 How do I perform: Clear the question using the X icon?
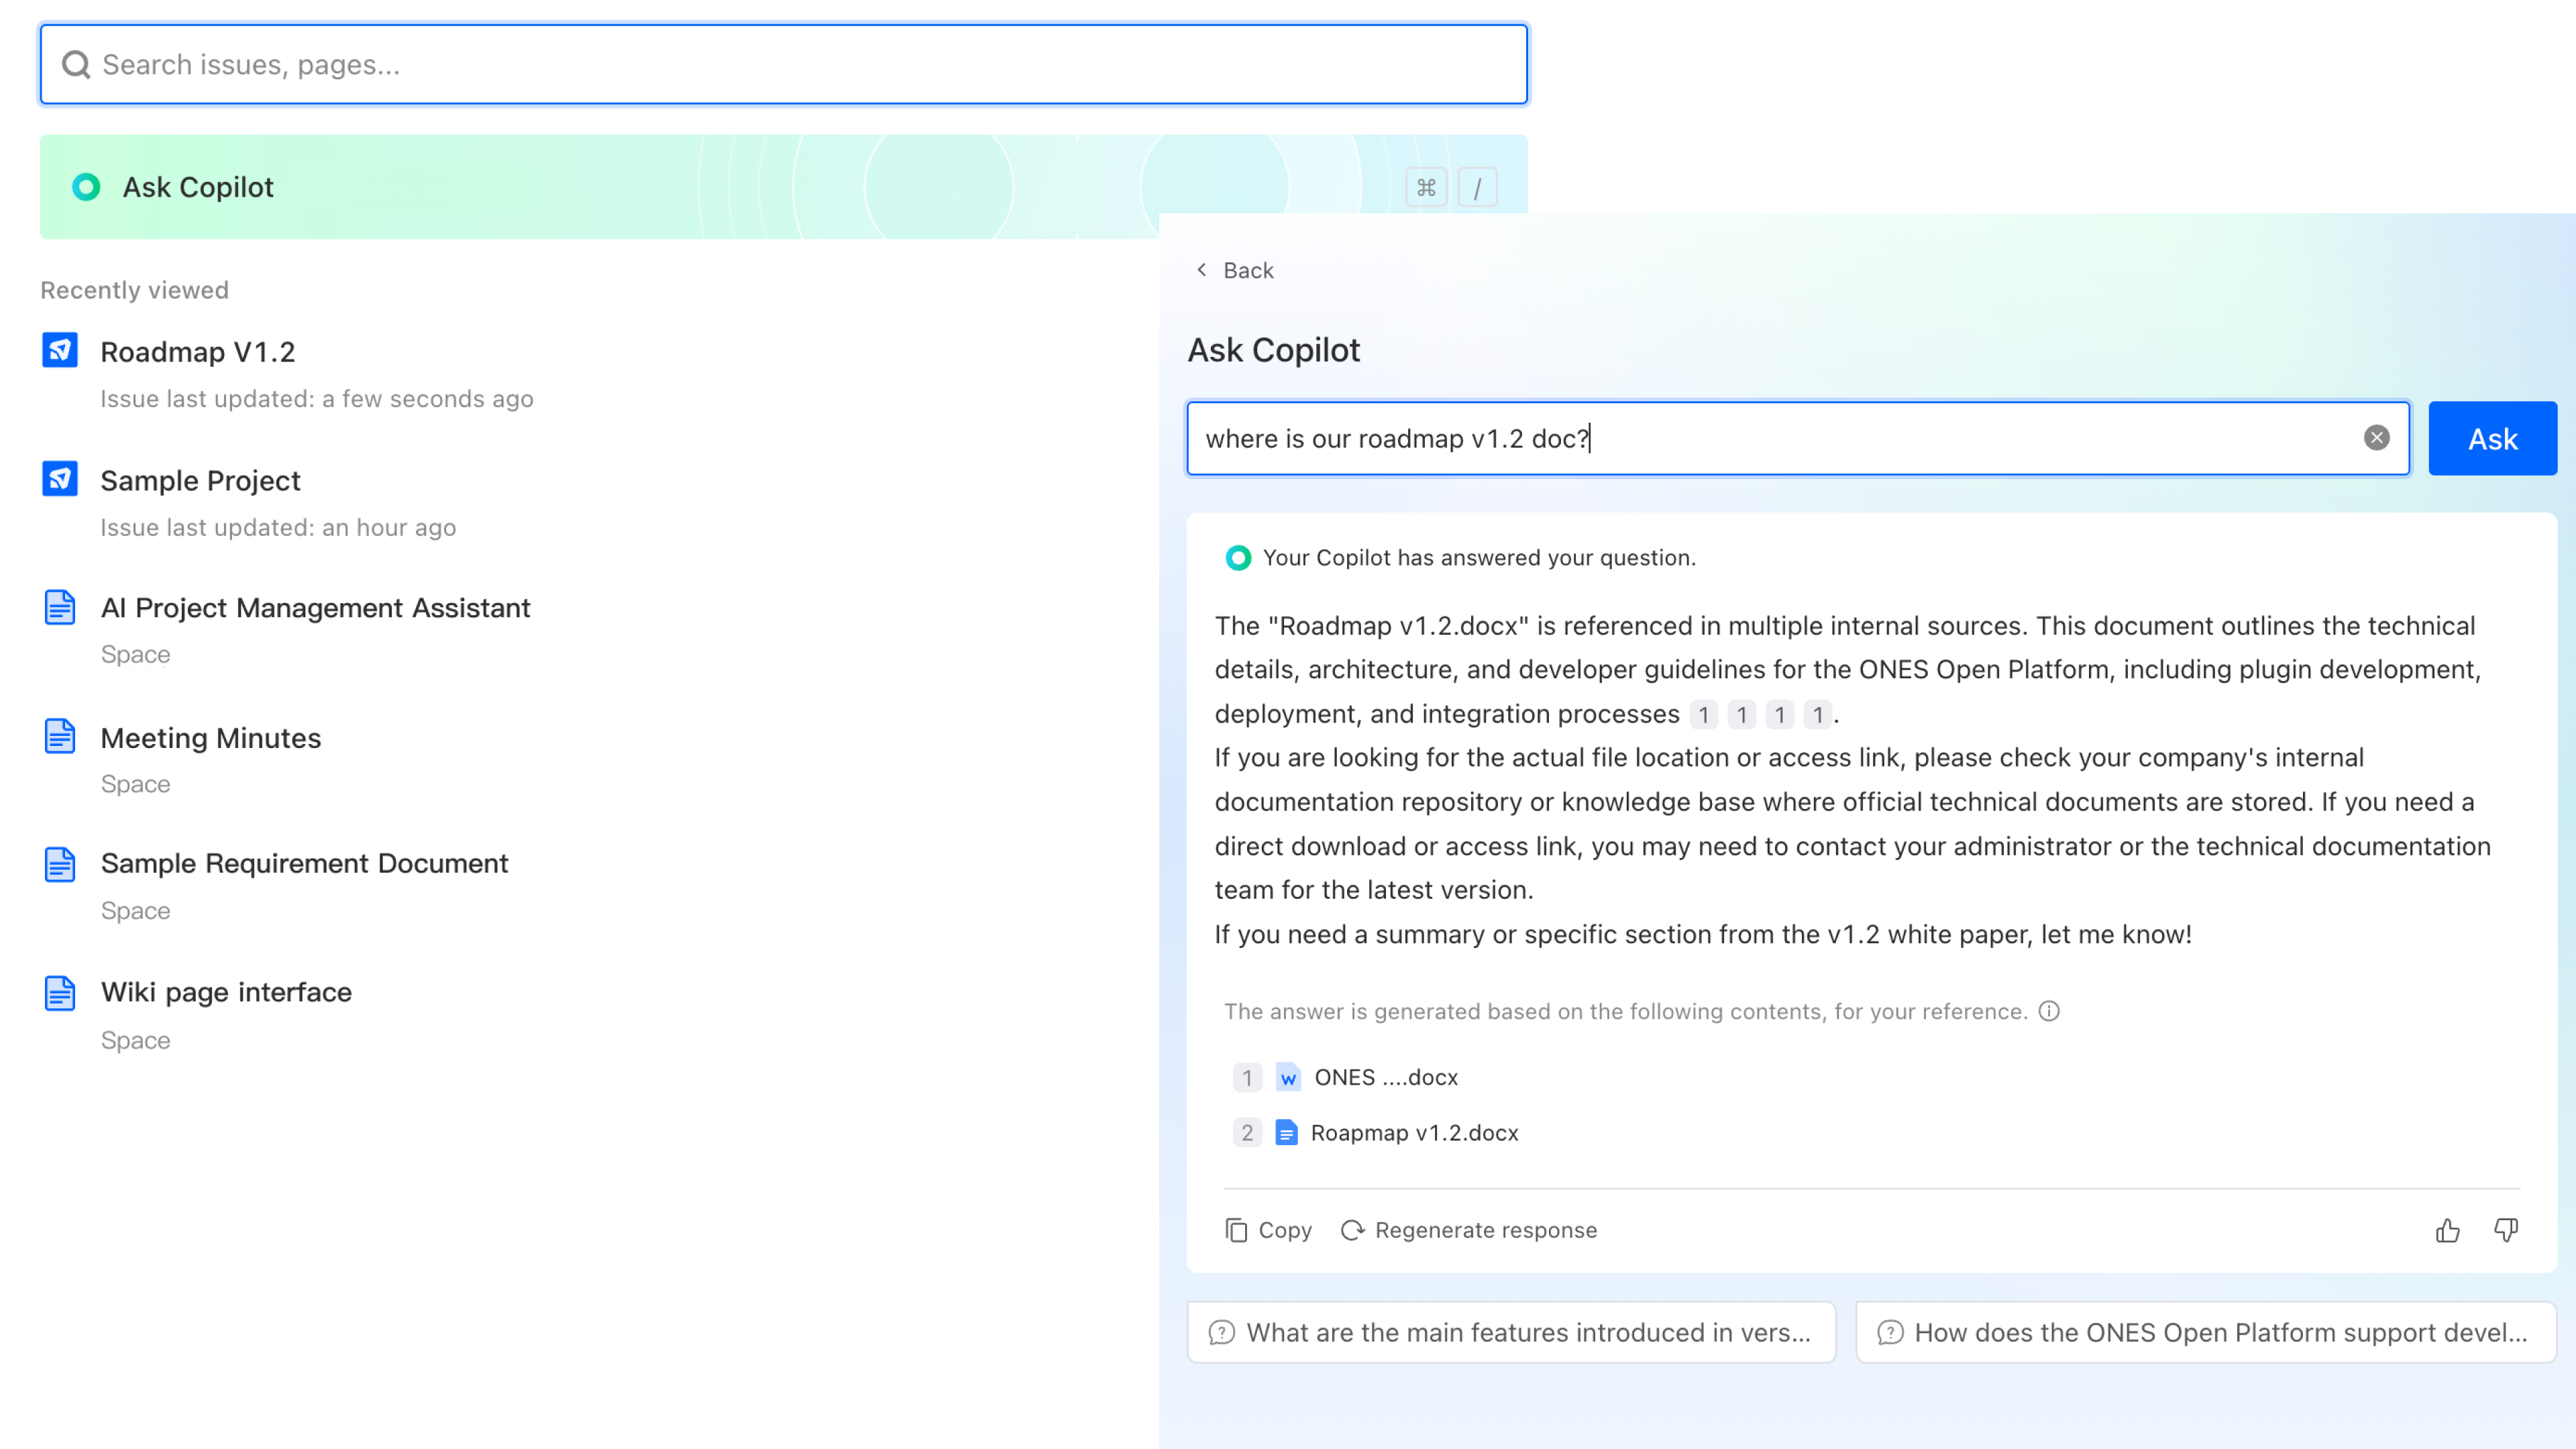2375,437
